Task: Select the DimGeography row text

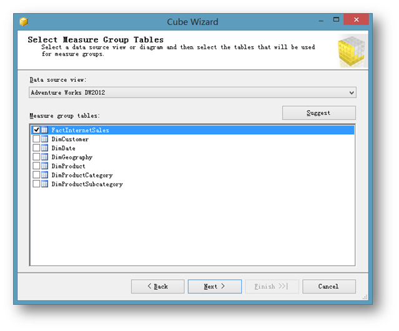Action: pyautogui.click(x=72, y=157)
